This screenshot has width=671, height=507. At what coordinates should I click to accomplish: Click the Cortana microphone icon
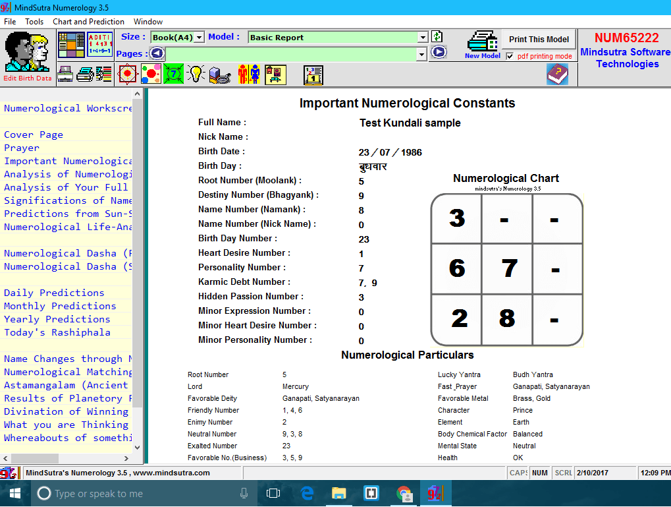[244, 494]
